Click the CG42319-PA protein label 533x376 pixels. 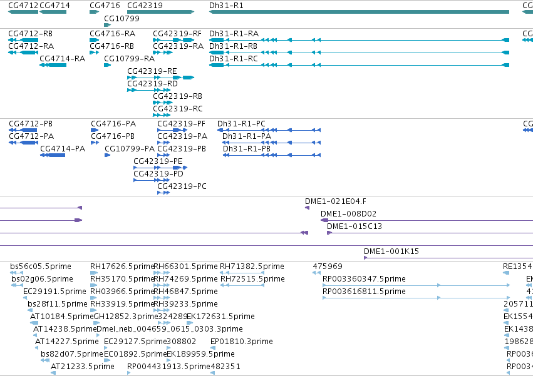(x=182, y=136)
